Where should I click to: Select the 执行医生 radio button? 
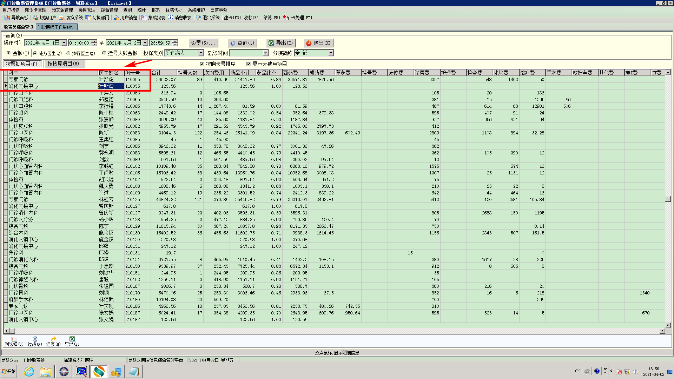(x=68, y=53)
